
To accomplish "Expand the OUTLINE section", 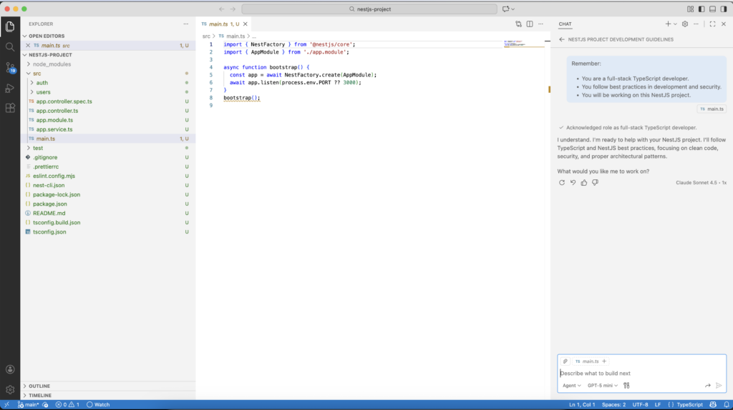I will coord(39,386).
